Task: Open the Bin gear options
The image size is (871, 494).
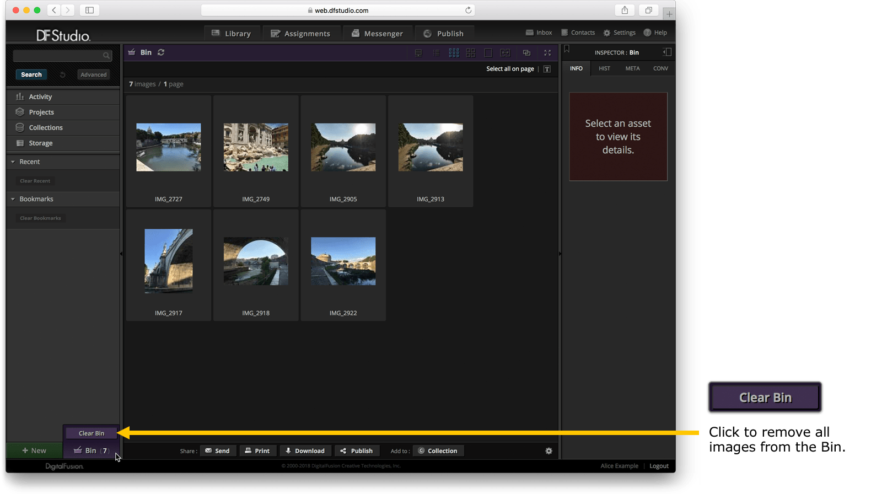Action: (549, 451)
